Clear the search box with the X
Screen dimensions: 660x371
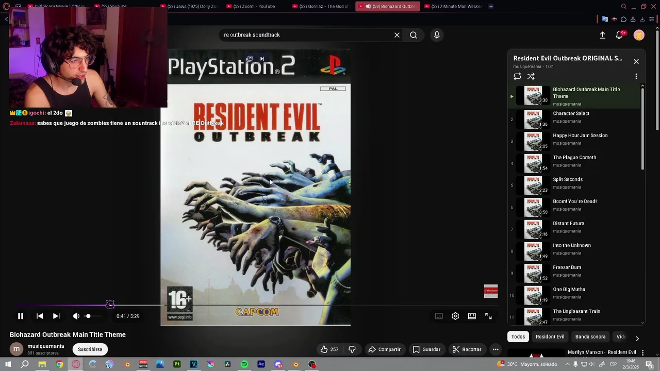[x=397, y=35]
